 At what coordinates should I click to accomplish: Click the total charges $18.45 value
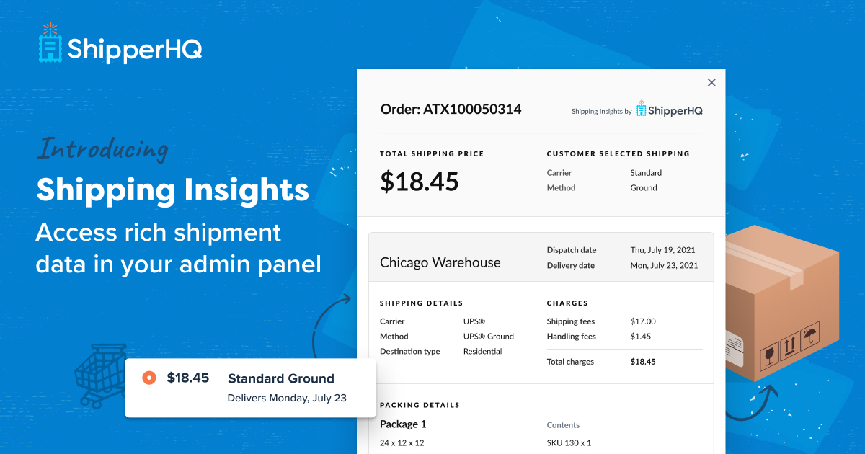643,362
